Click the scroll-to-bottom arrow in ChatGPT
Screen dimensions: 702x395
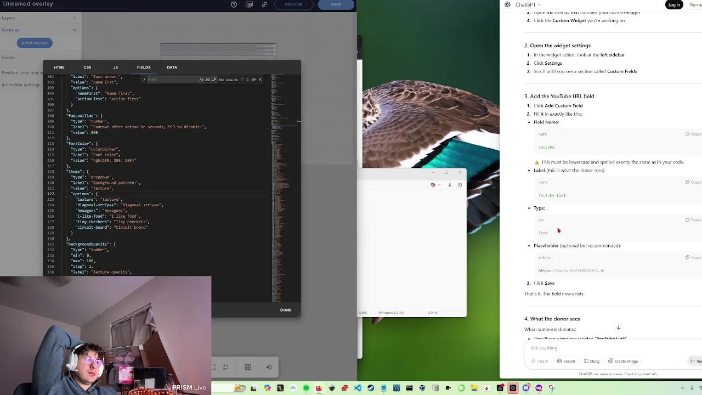(618, 328)
